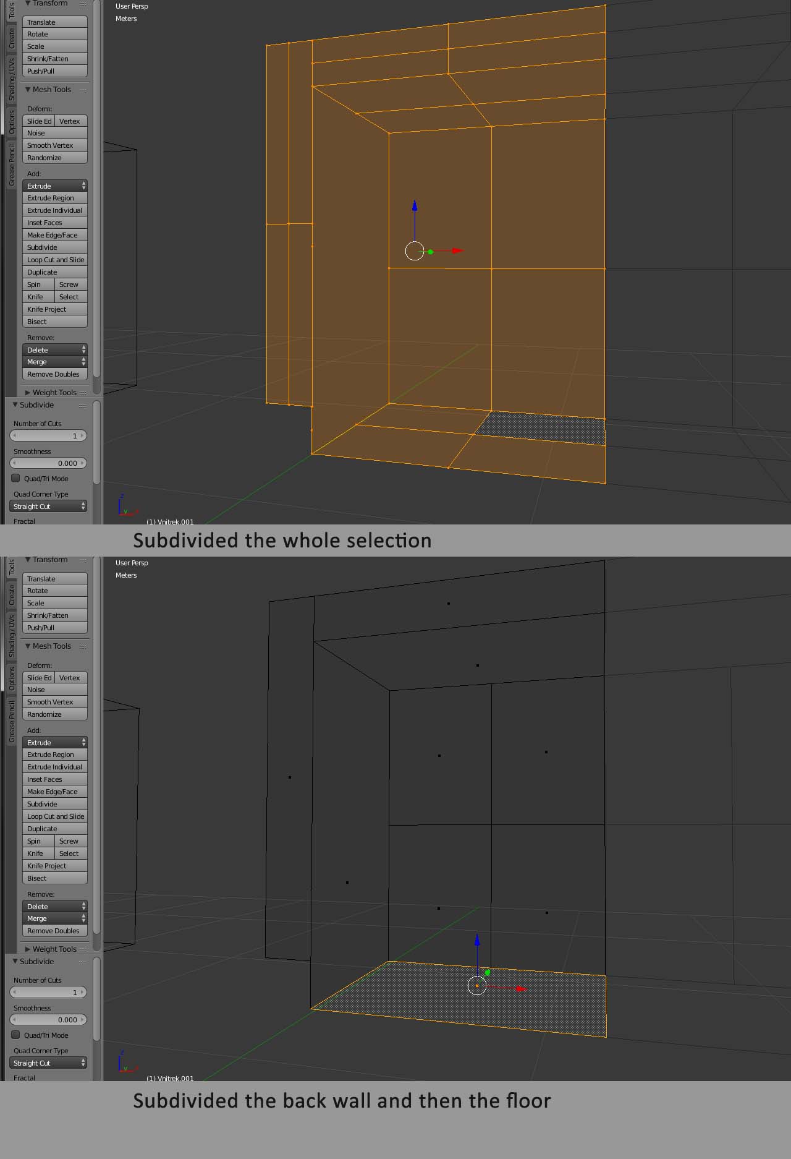
Task: Open Straight Cut corner type dropdown in lower screenshot
Action: pos(48,1063)
